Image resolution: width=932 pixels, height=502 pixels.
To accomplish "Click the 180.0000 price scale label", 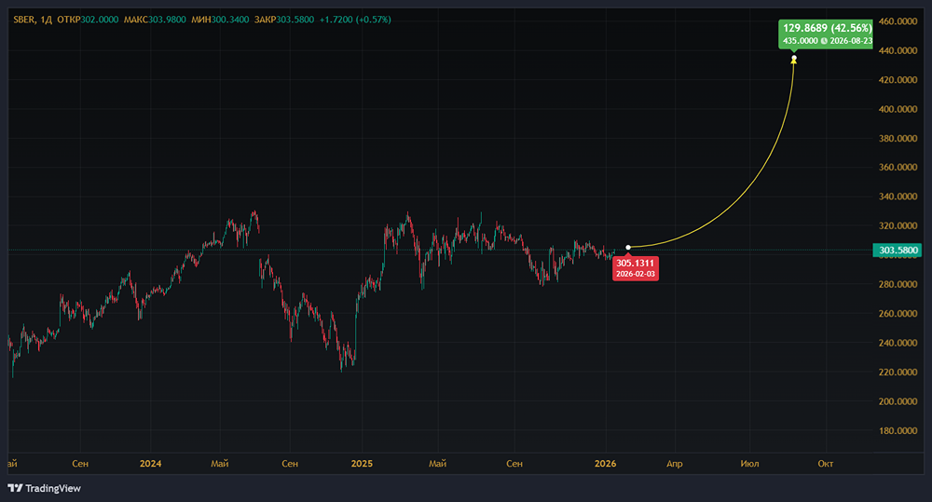I will coord(900,431).
